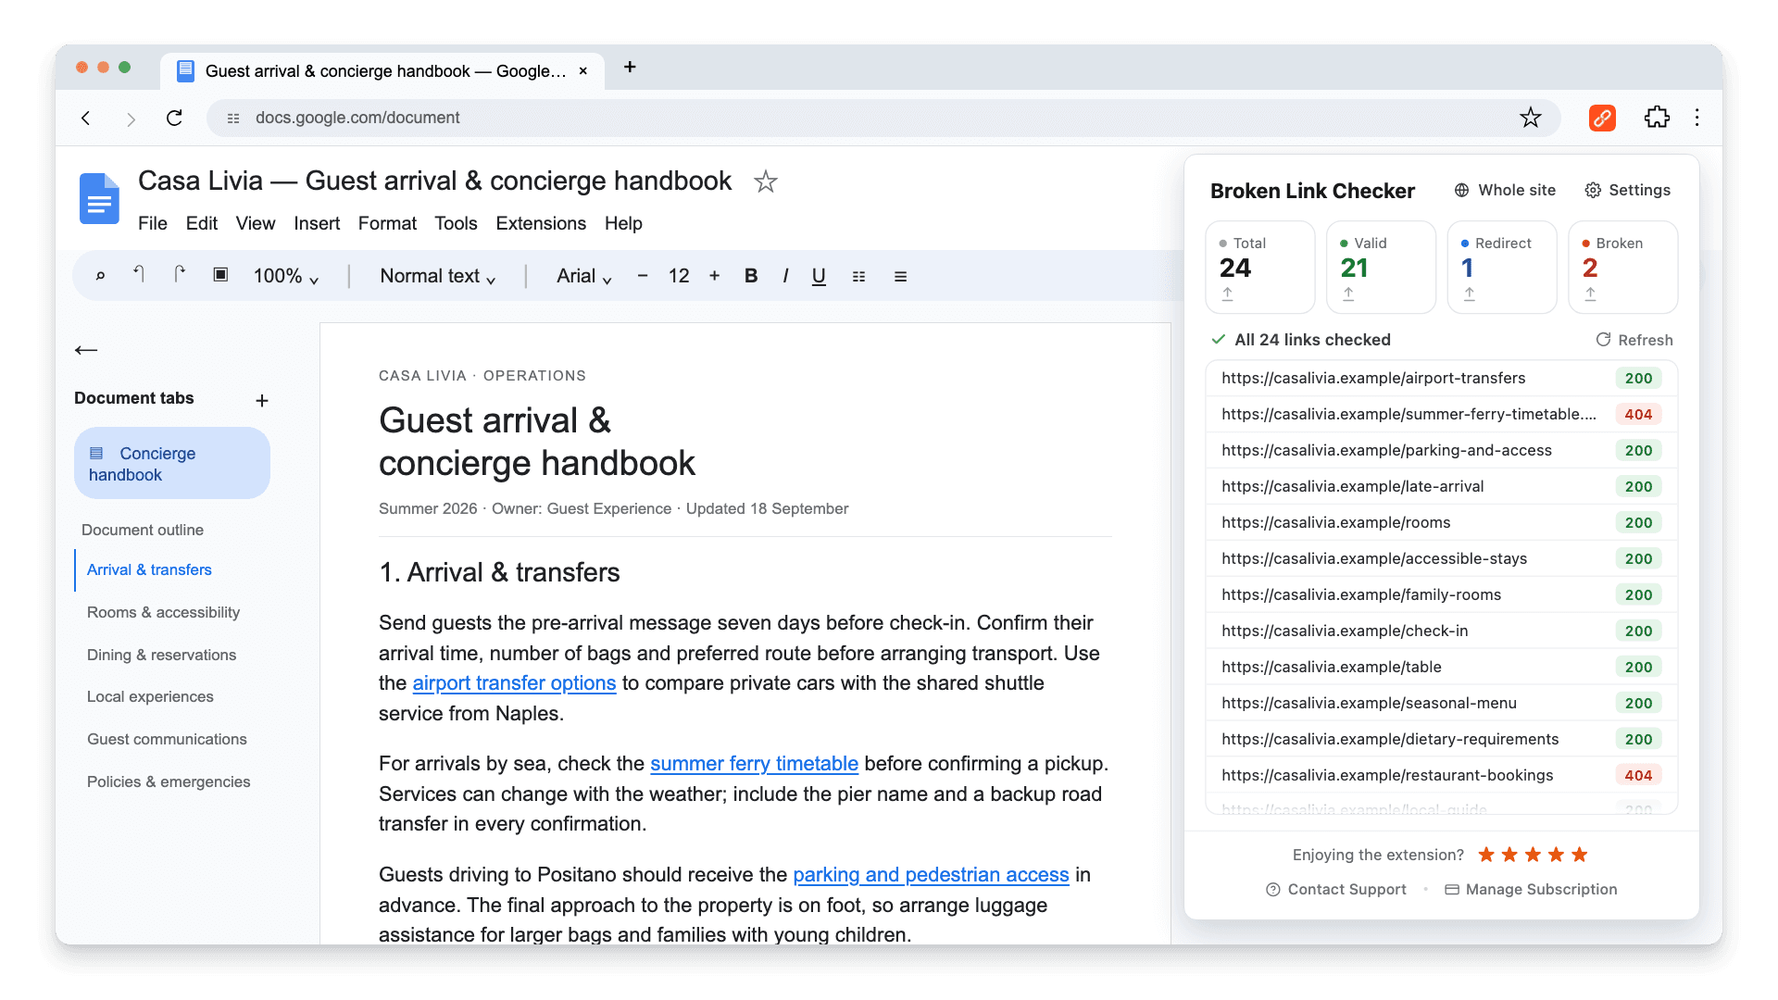The width and height of the screenshot is (1778, 1000).
Task: Select the Concierge handbook tab
Action: tap(172, 463)
